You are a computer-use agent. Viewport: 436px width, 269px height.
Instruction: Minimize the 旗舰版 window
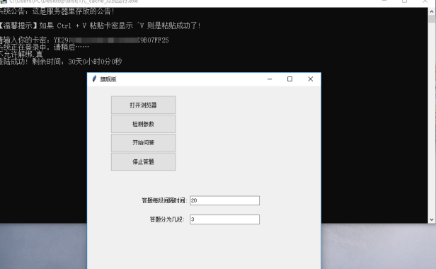tap(270, 79)
